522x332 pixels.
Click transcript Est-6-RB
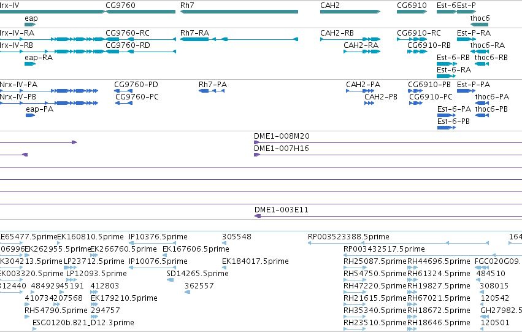pos(447,64)
